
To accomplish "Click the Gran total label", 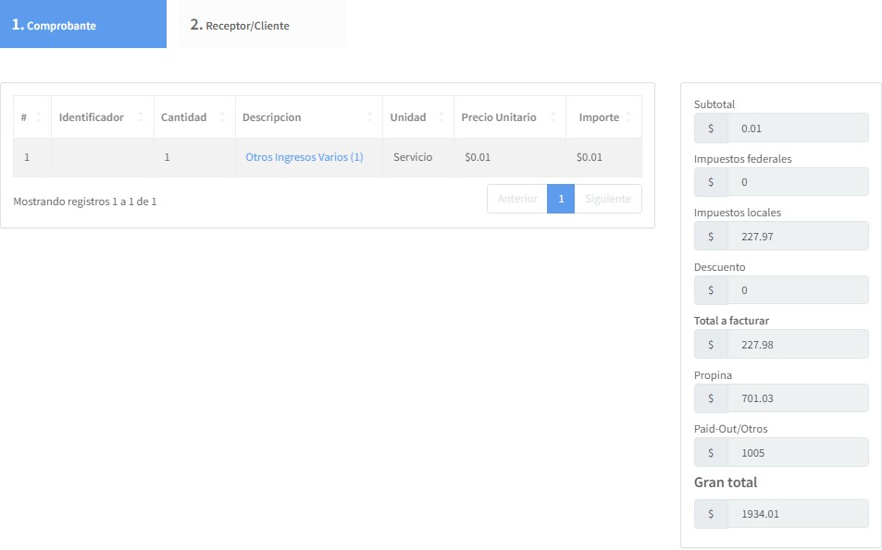I will pos(725,483).
